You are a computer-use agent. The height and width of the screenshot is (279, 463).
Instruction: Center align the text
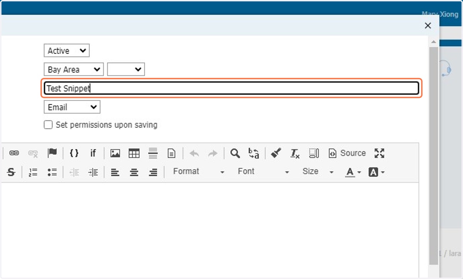(x=134, y=172)
